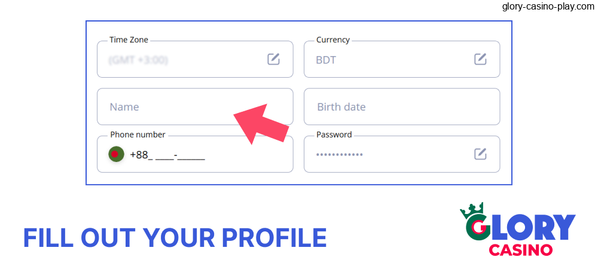Image resolution: width=598 pixels, height=269 pixels.
Task: Click the Password edit pencil icon
Action: [480, 154]
